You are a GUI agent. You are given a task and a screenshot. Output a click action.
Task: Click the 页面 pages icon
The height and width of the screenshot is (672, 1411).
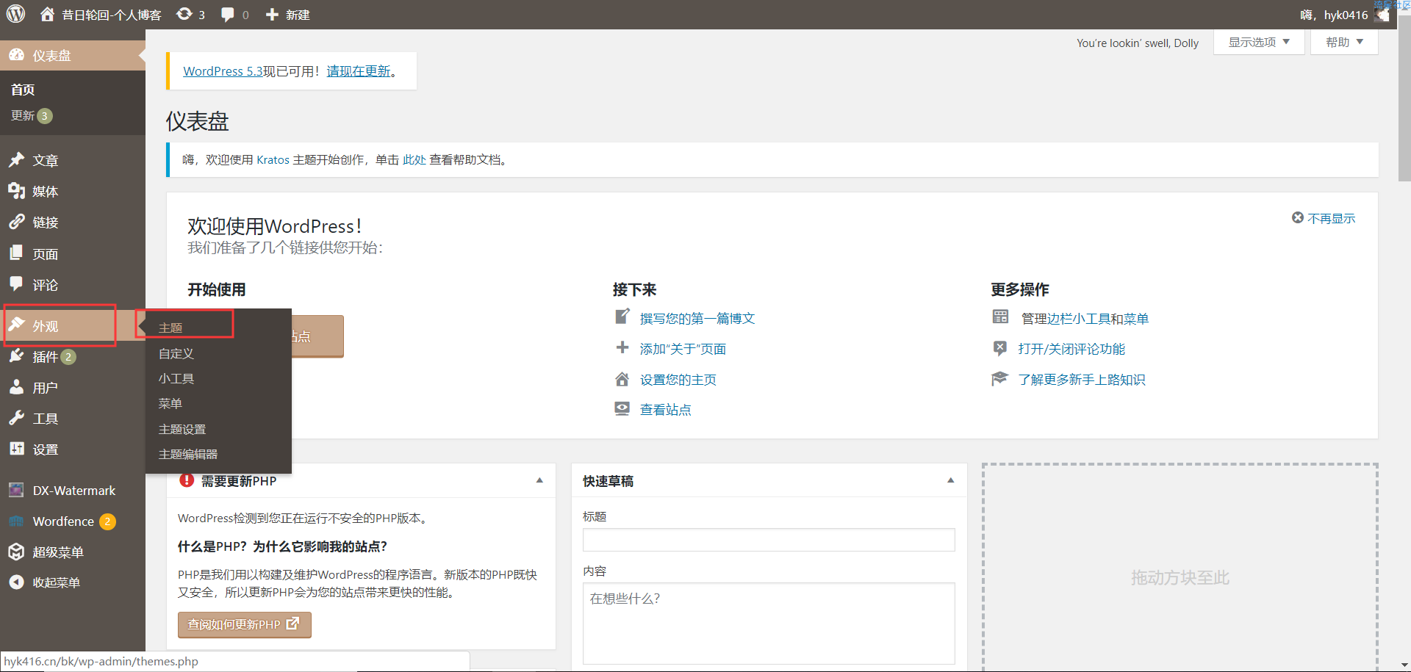16,253
